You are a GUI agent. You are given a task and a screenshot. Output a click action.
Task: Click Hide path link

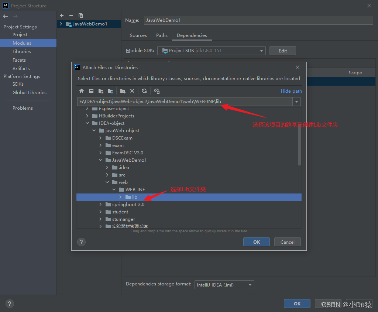[x=291, y=91]
